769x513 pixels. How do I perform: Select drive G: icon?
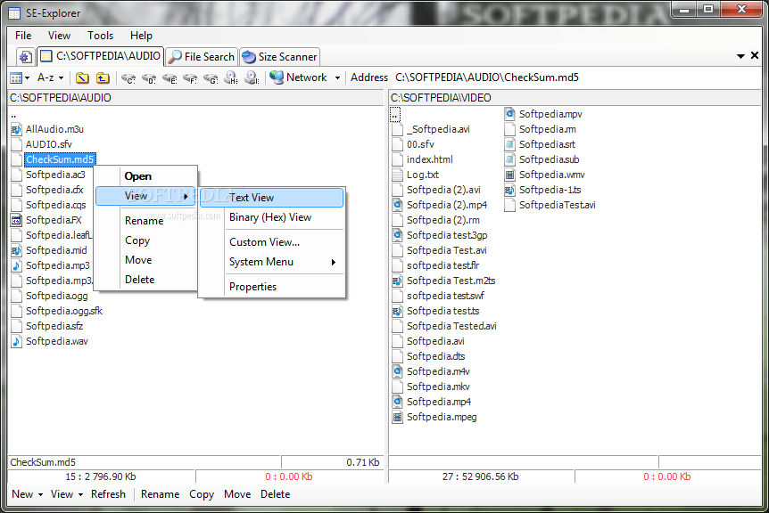coord(211,78)
